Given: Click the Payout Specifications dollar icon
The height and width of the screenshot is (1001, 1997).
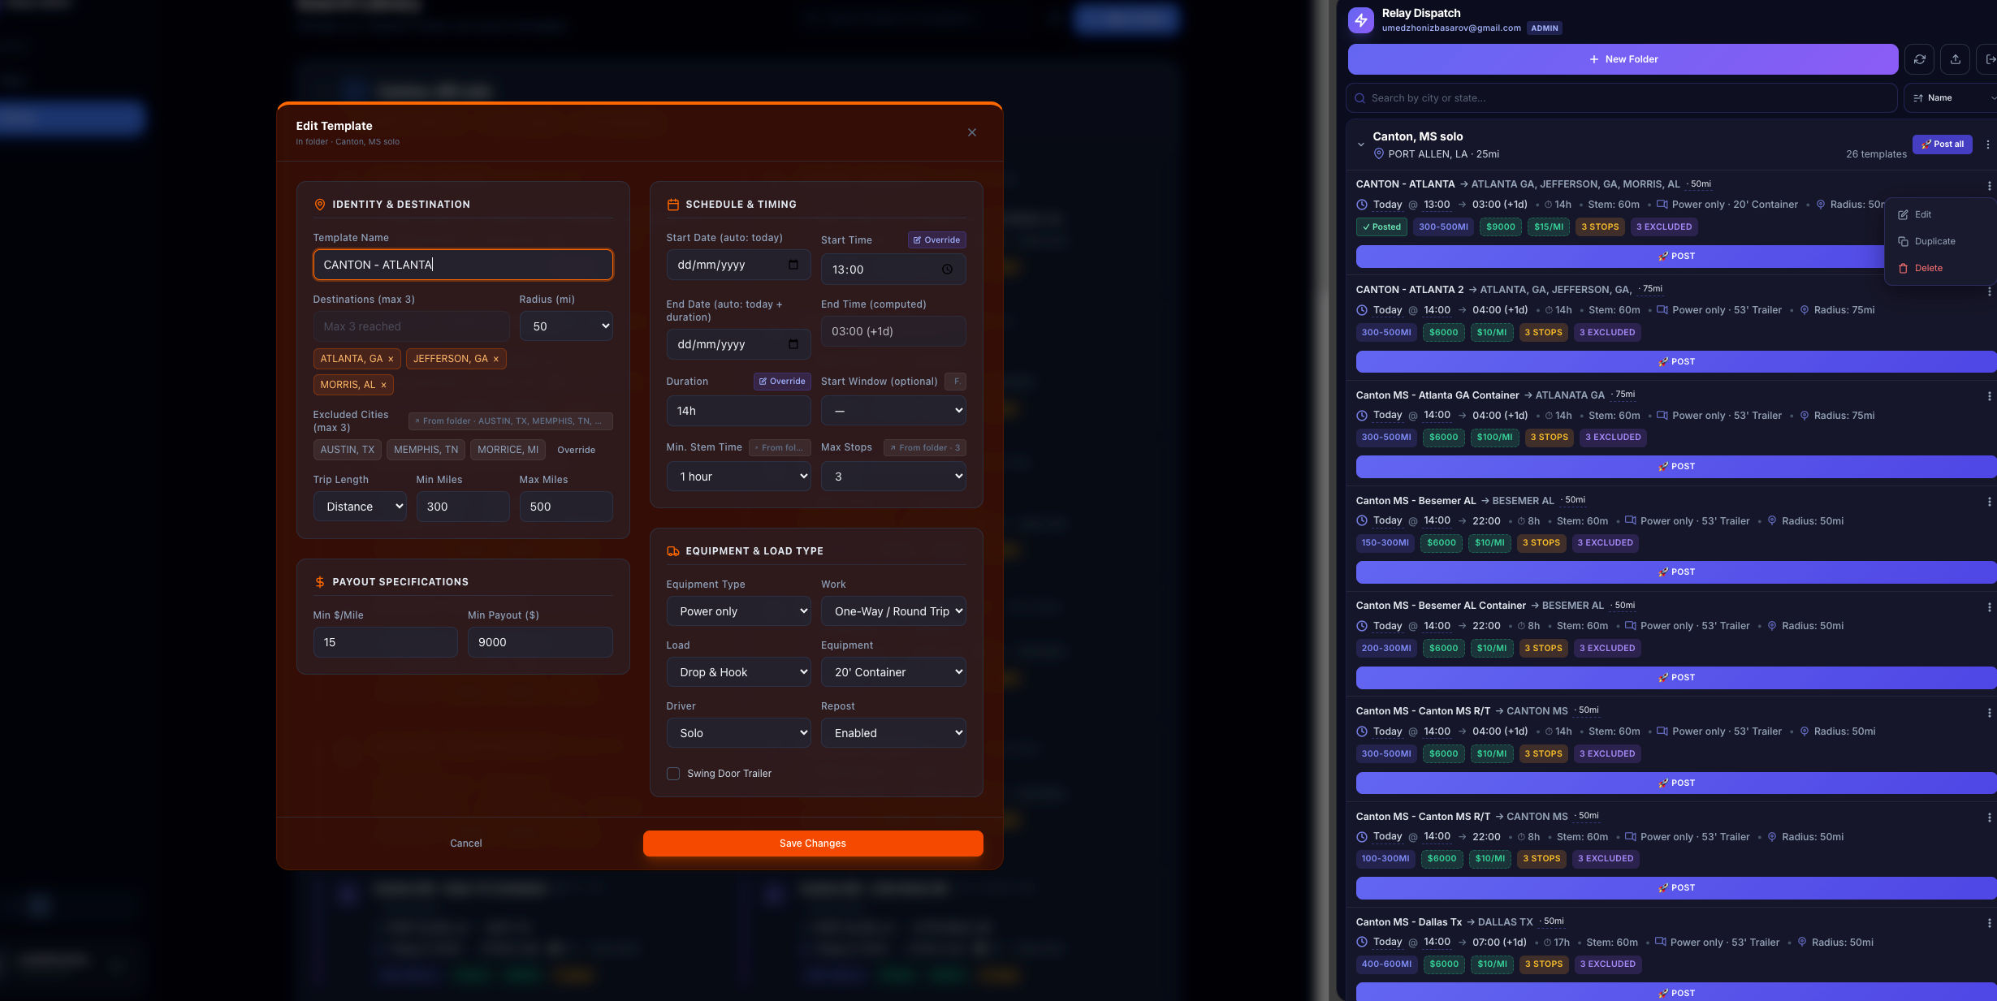Looking at the screenshot, I should point(319,582).
